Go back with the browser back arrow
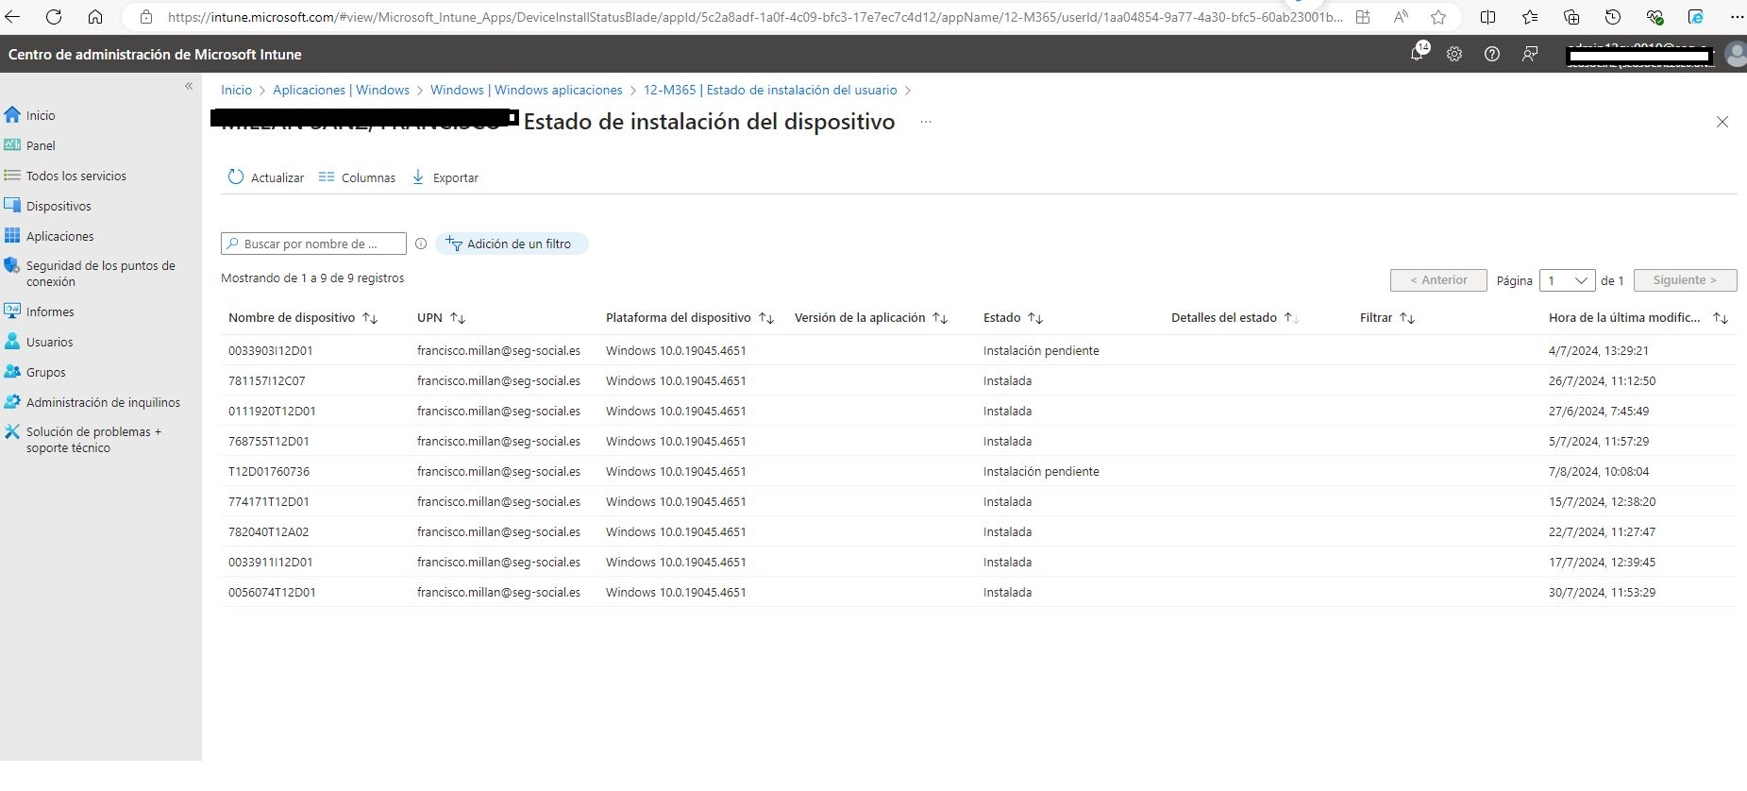Screen dimensions: 1747x791 click(12, 17)
